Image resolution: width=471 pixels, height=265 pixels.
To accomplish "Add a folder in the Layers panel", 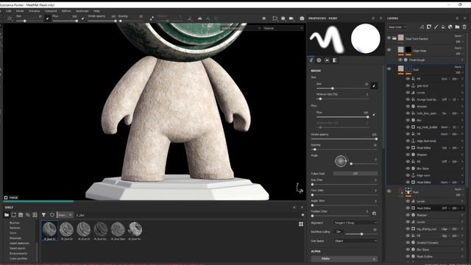I will click(457, 27).
